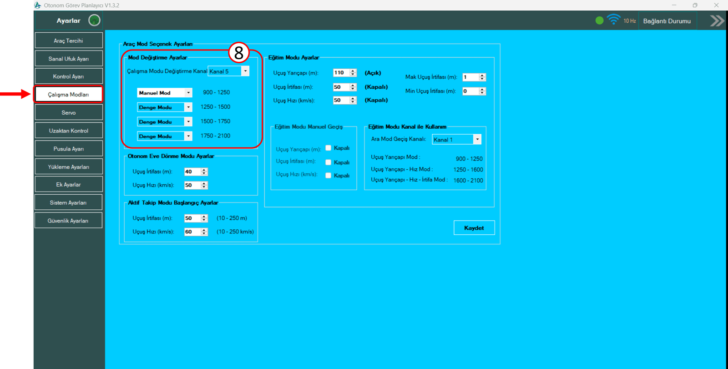The width and height of the screenshot is (728, 369).
Task: Open the Kanal 5 channel dropdown
Action: click(245, 71)
